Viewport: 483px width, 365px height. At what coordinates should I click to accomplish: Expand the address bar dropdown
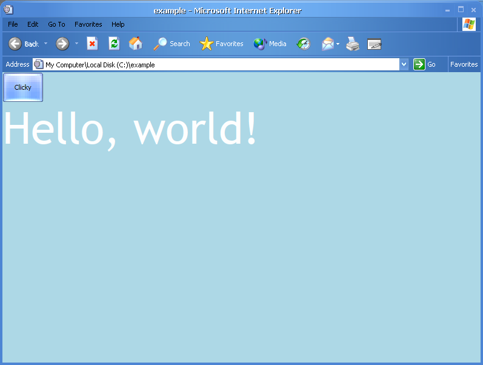(404, 64)
